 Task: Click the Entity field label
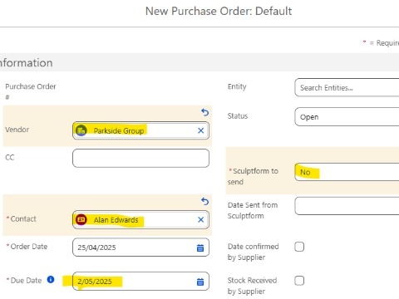tap(237, 86)
